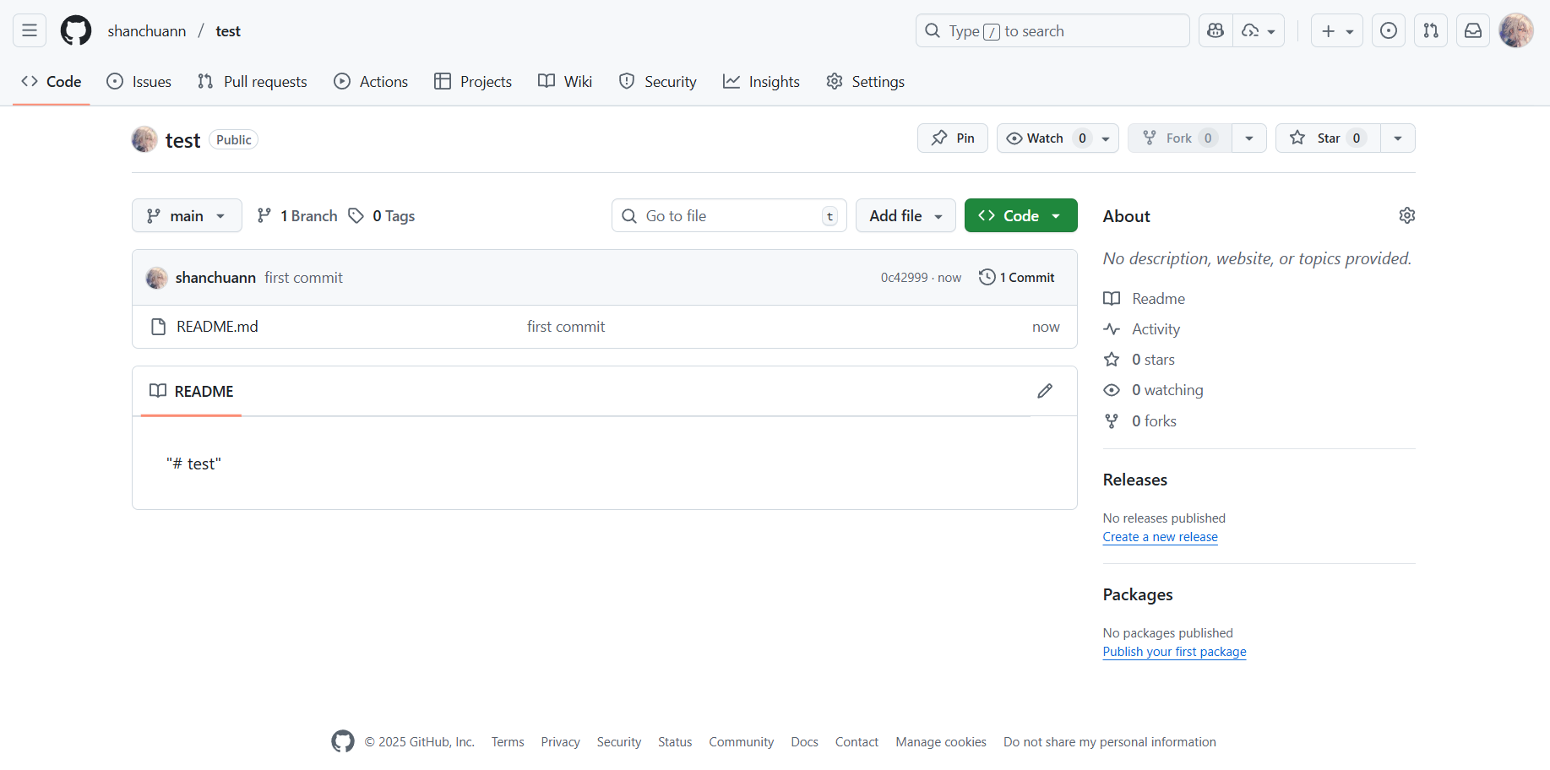This screenshot has width=1550, height=770.
Task: Open the pull requests icon in header
Action: pos(1430,31)
